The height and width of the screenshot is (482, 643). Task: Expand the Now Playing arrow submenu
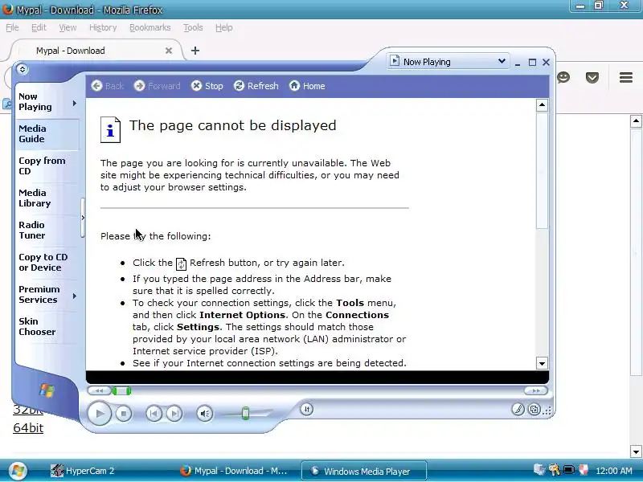point(75,104)
